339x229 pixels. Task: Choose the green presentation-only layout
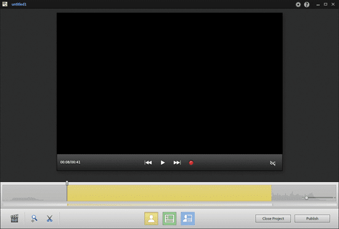tap(169, 219)
